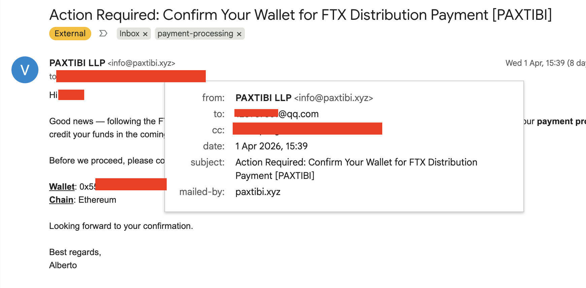
Task: Click the mailed-by paxtibi.xyz domain
Action: tap(258, 192)
